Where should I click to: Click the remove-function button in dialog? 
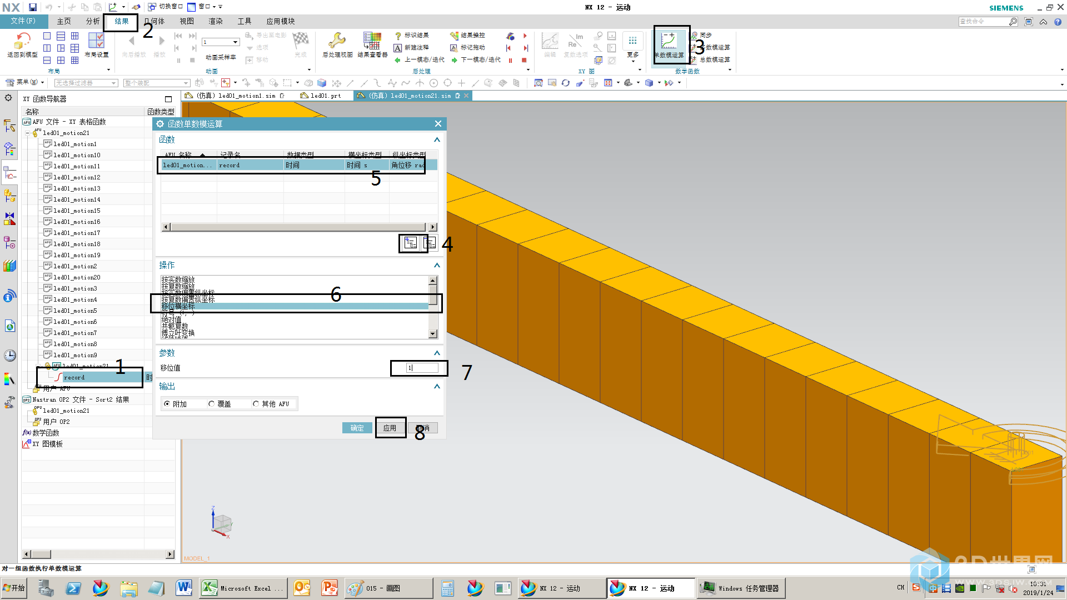pos(430,243)
